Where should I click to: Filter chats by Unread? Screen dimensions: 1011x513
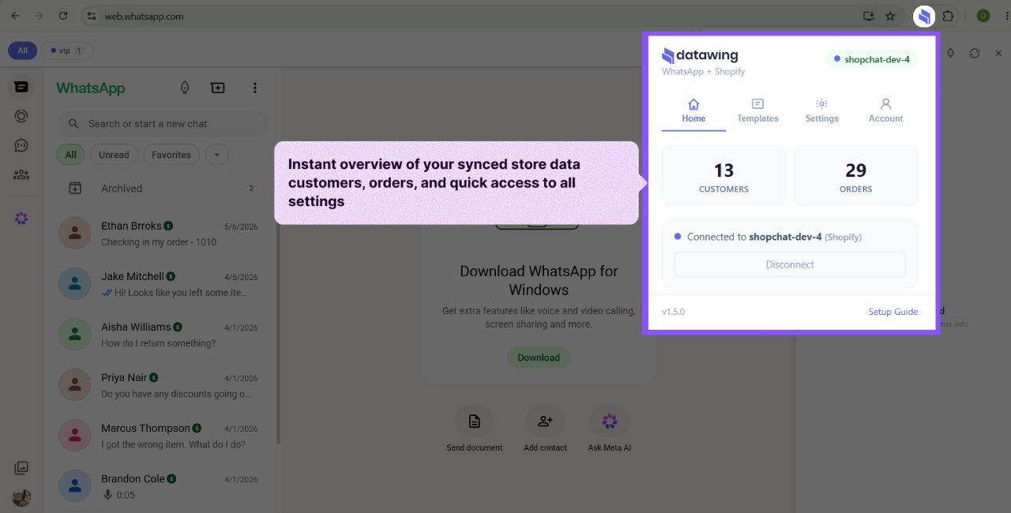click(x=114, y=155)
